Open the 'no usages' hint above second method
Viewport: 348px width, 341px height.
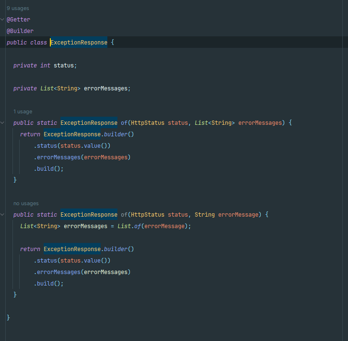point(26,203)
